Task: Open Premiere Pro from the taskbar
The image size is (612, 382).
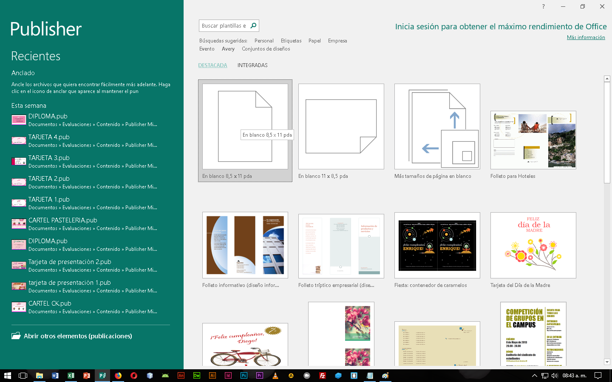Action: (260, 376)
